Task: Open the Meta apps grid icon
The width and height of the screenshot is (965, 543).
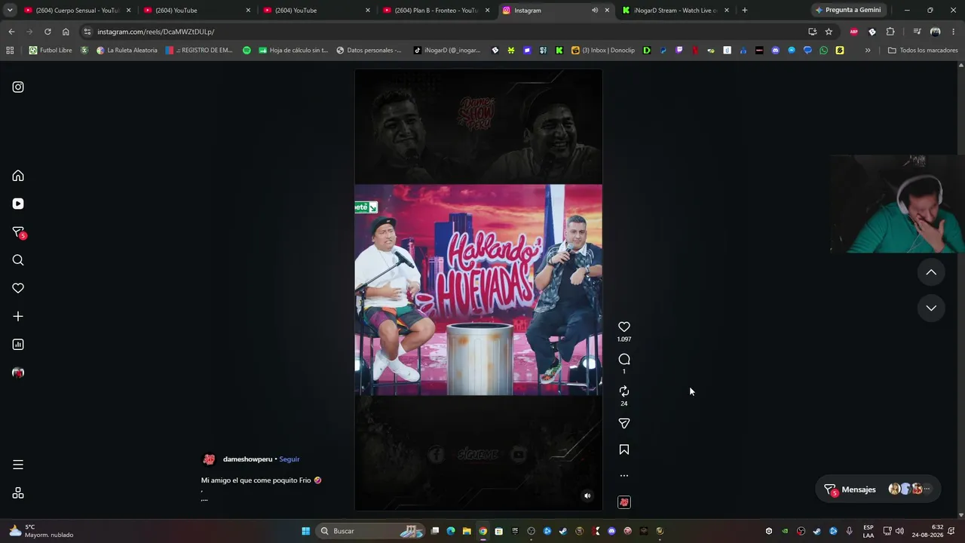Action: pyautogui.click(x=18, y=493)
